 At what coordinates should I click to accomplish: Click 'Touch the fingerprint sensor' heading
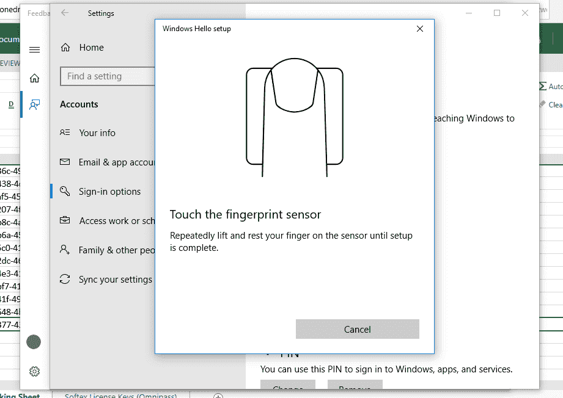245,214
